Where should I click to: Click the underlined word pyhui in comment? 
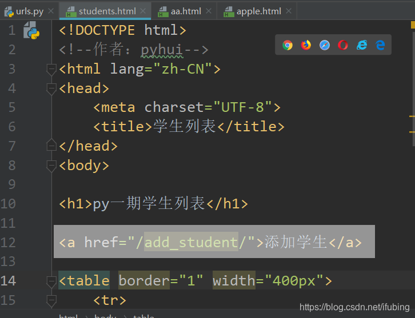pos(162,50)
